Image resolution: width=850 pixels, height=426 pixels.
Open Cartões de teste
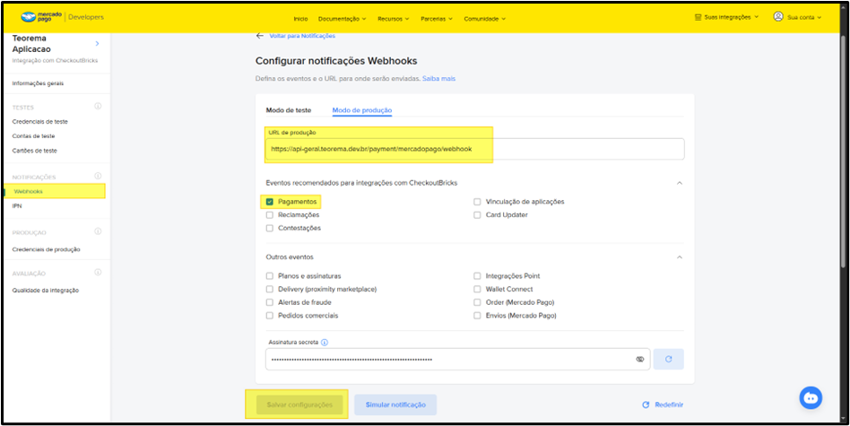pyautogui.click(x=35, y=151)
